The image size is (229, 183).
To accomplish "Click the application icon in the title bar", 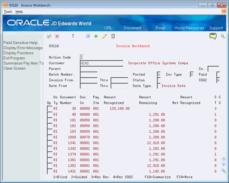I will click(5, 5).
